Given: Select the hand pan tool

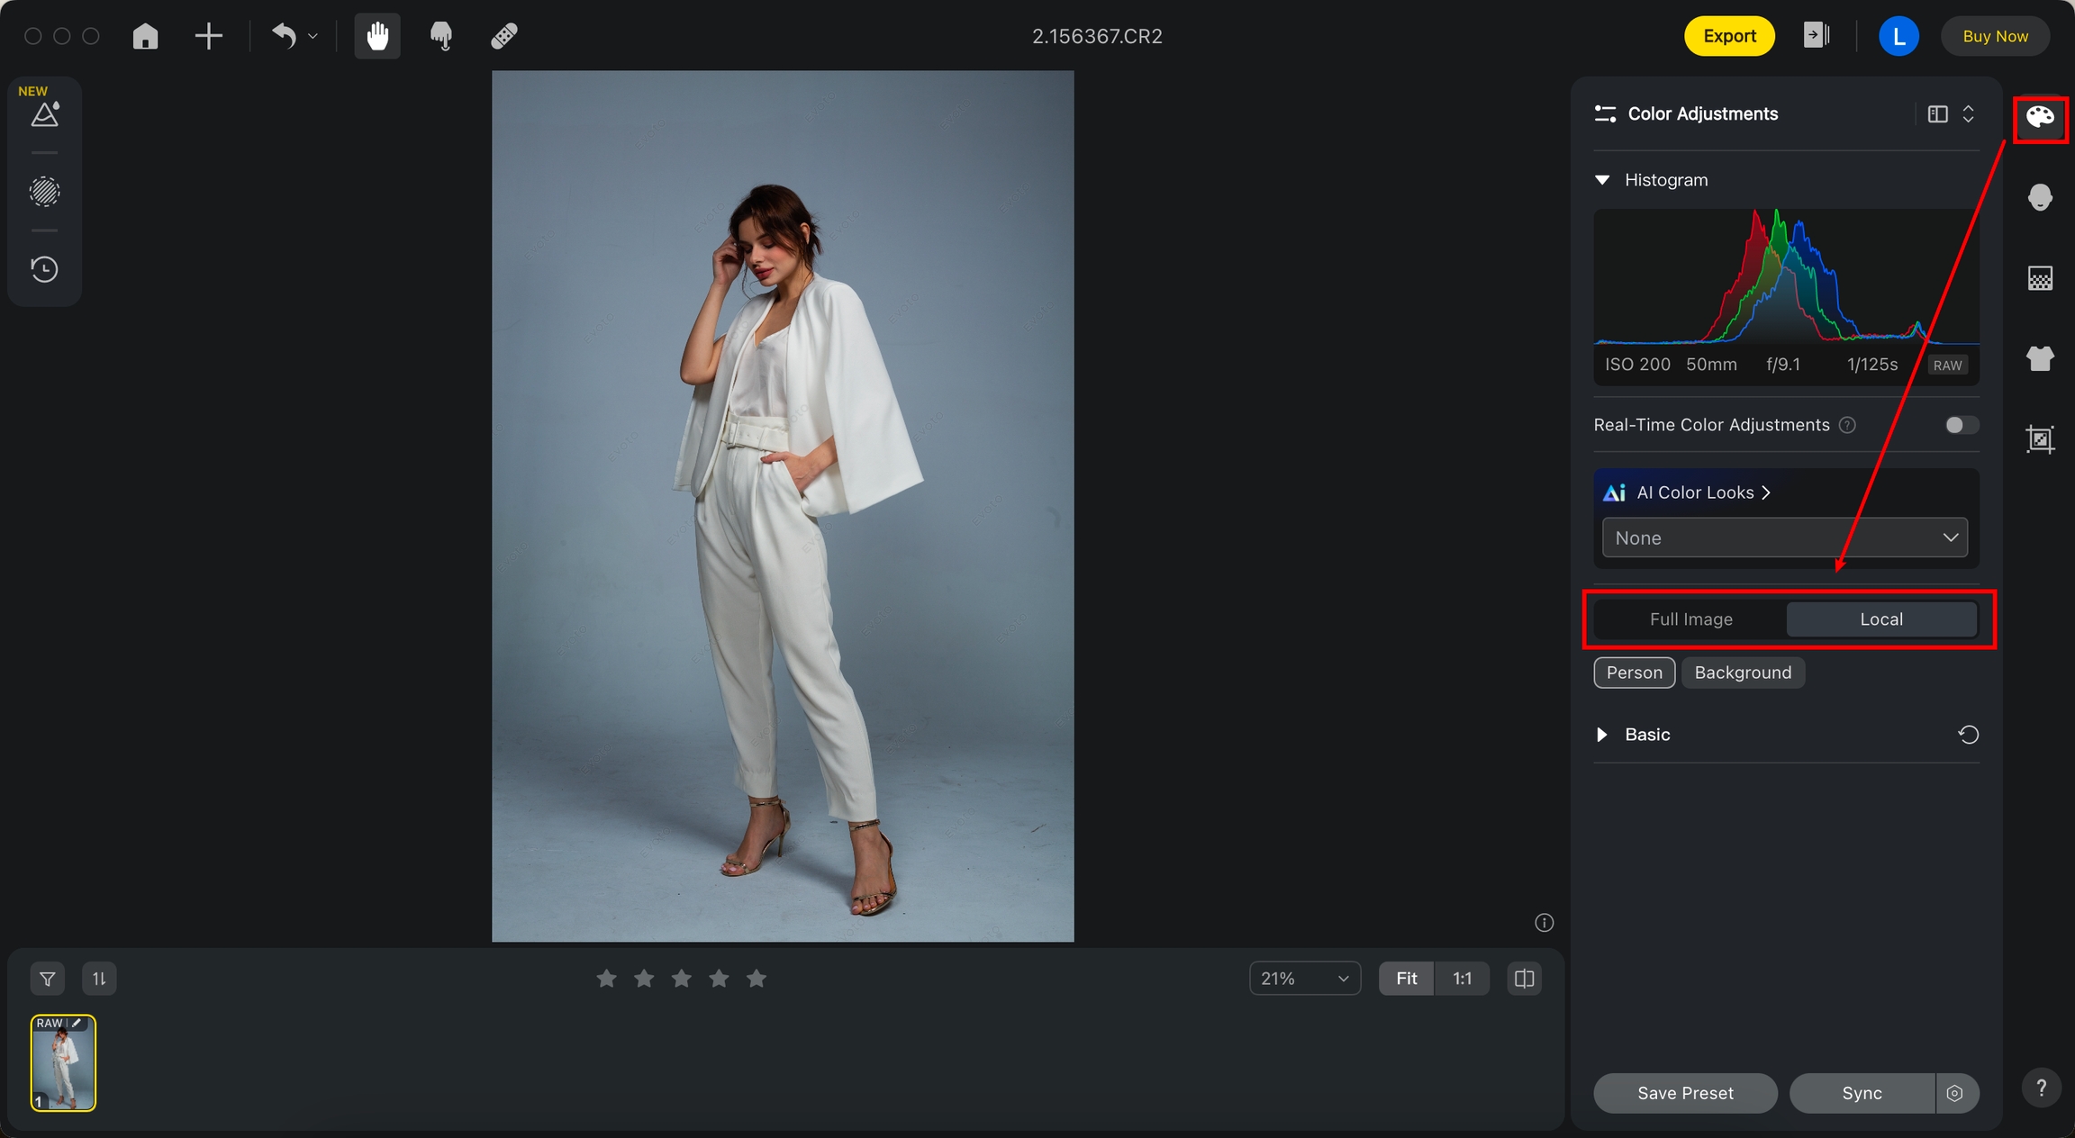Looking at the screenshot, I should (x=376, y=36).
